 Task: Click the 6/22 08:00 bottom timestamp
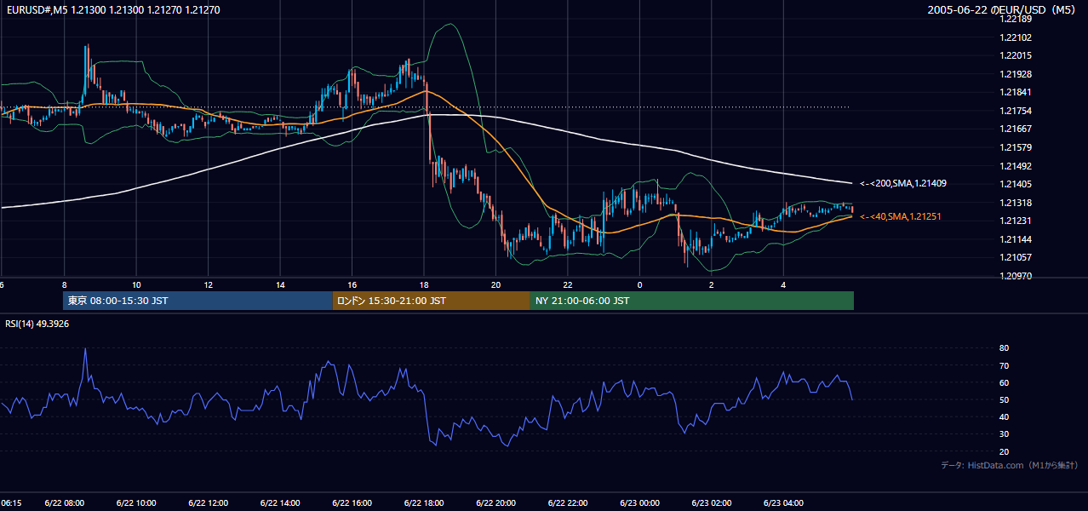click(x=64, y=503)
